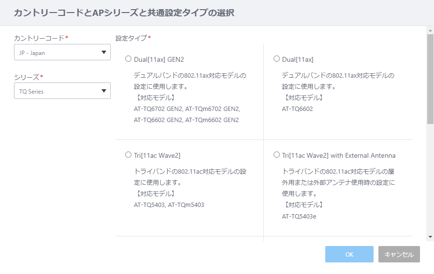434x274 pixels.
Task: Confirm with the OK button
Action: (x=349, y=254)
